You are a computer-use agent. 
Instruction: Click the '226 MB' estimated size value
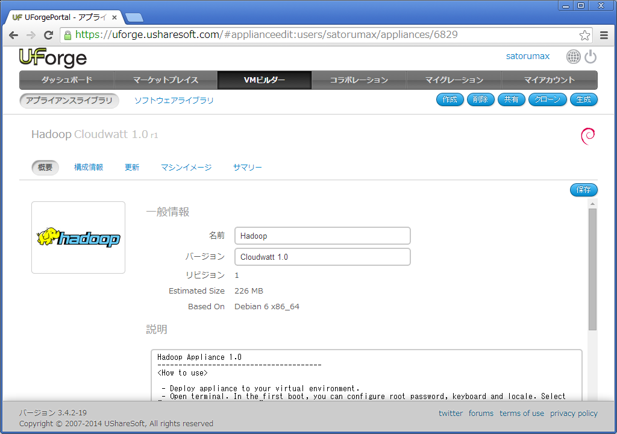pyautogui.click(x=249, y=291)
